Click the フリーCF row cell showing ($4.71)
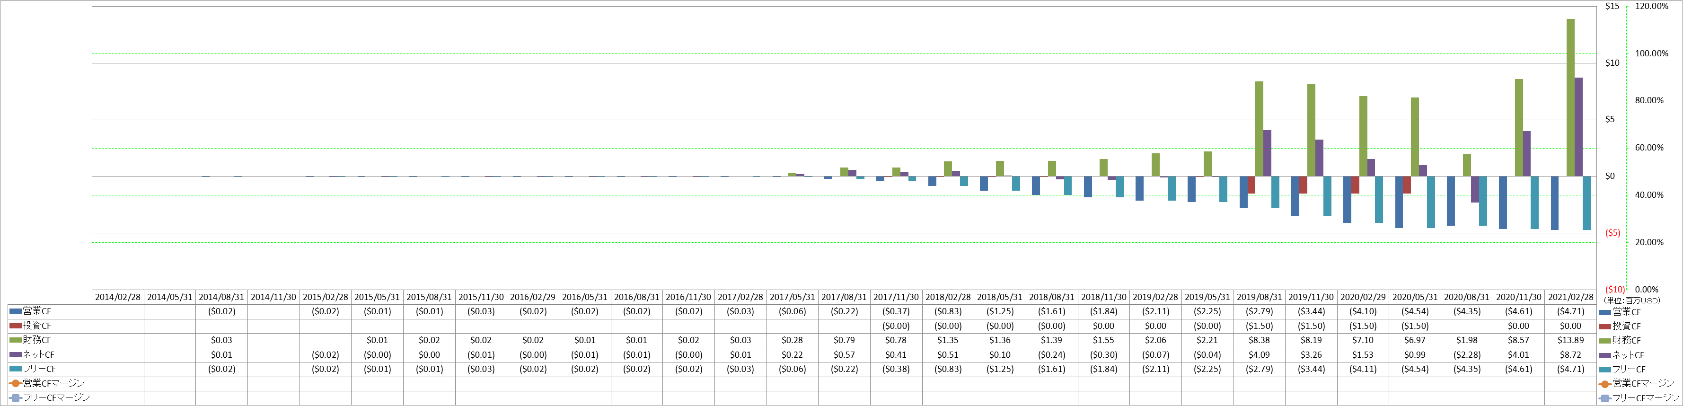1683x406 pixels. tap(1570, 369)
